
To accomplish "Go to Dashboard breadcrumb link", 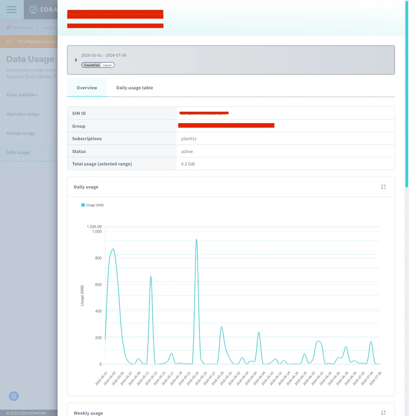I will tap(22, 28).
